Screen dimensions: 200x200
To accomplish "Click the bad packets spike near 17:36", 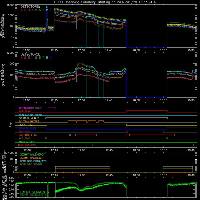I will pyautogui.click(x=93, y=145).
